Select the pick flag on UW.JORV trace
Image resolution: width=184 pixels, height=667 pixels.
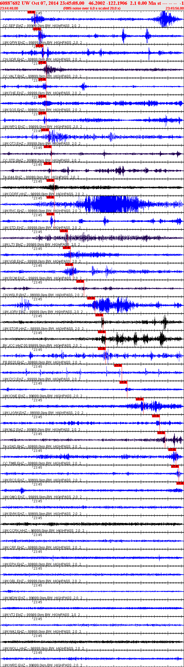tap(91, 298)
